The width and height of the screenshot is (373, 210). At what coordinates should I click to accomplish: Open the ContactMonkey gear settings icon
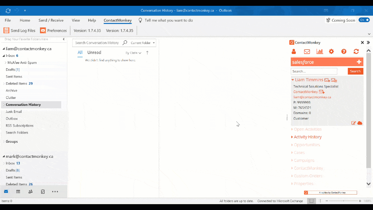(331, 52)
